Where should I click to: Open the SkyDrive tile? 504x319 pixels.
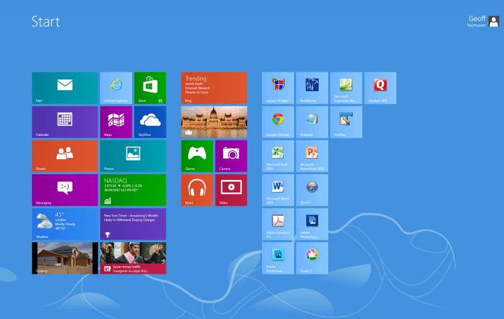pos(150,122)
